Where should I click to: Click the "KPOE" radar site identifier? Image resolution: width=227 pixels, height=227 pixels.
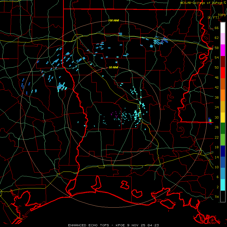point(120,225)
